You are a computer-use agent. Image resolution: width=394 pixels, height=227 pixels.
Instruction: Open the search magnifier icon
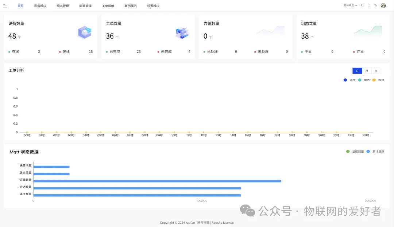click(x=362, y=5)
